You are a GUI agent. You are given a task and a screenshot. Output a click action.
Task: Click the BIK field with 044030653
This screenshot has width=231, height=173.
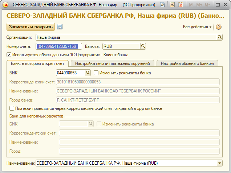tap(70, 73)
